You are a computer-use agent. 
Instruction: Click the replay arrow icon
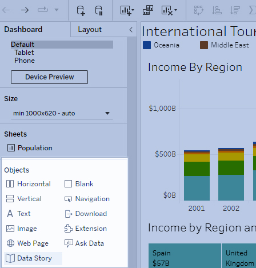click(x=43, y=10)
